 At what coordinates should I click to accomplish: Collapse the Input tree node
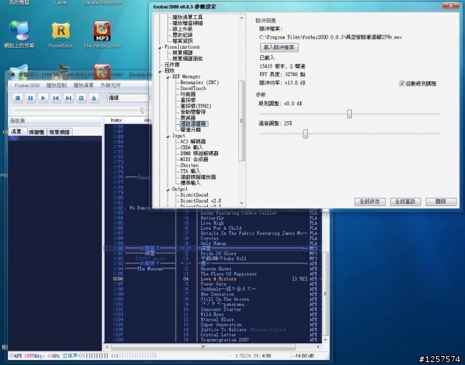coord(168,136)
